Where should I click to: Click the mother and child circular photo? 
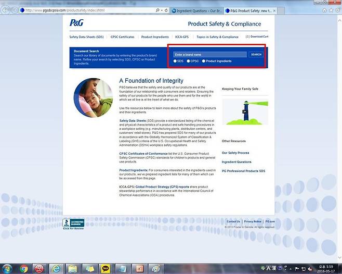tap(94, 98)
